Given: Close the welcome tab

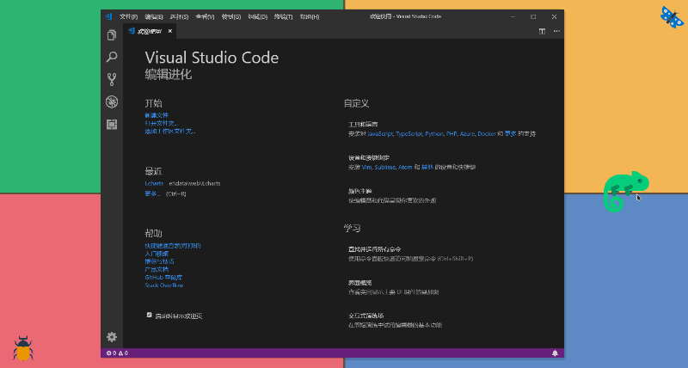Looking at the screenshot, I should click(169, 31).
